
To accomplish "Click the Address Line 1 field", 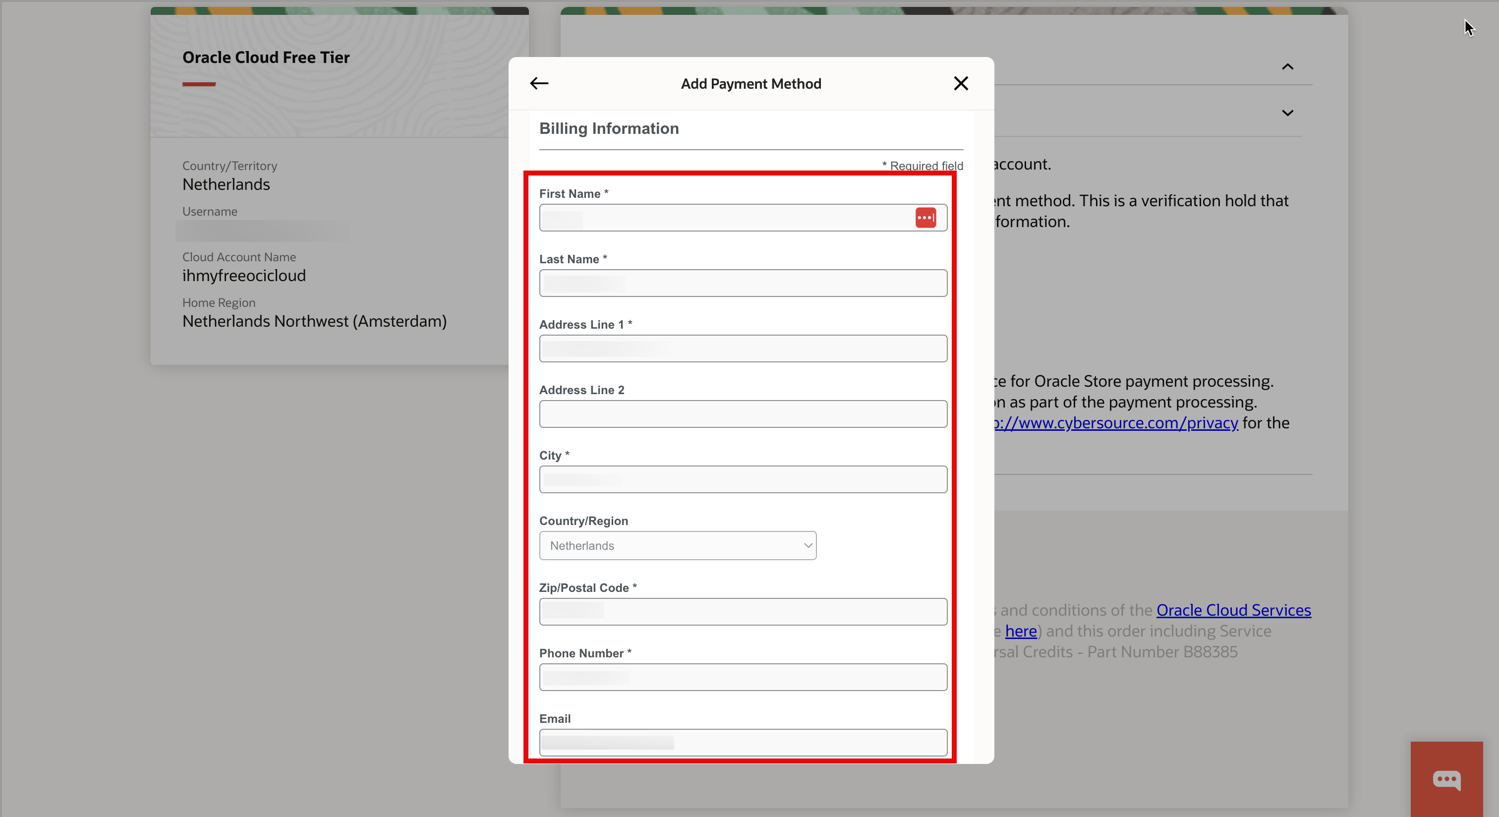I will click(x=743, y=349).
